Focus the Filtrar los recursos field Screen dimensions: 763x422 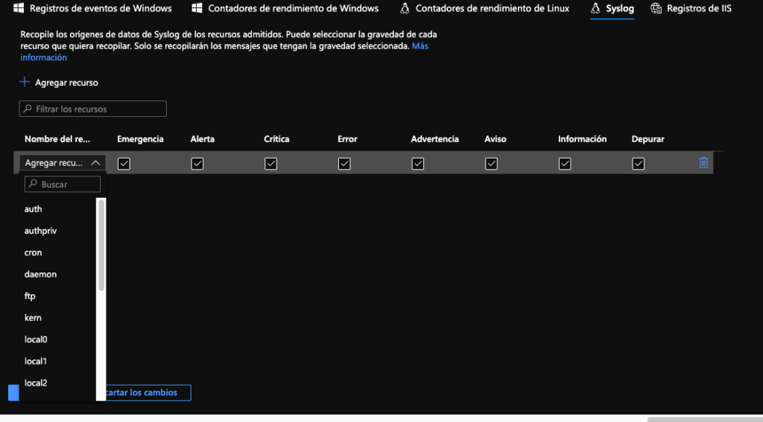(93, 109)
